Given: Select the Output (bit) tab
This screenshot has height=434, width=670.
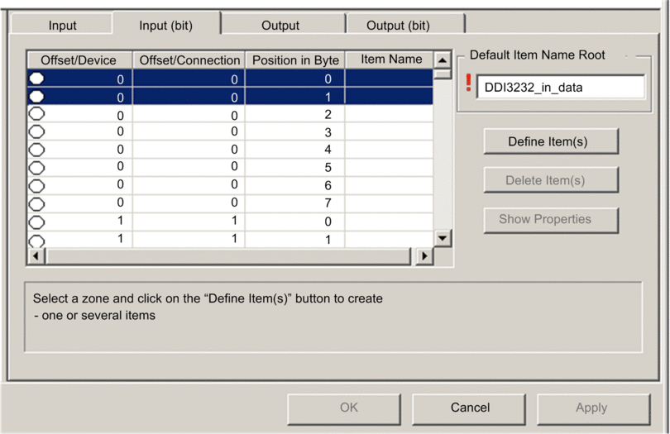Looking at the screenshot, I should (398, 25).
